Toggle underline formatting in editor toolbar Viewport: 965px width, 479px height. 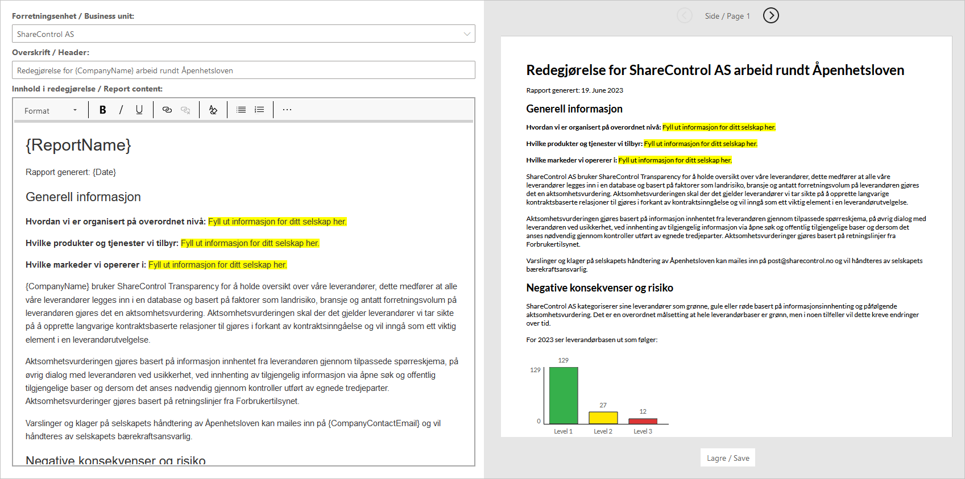139,110
